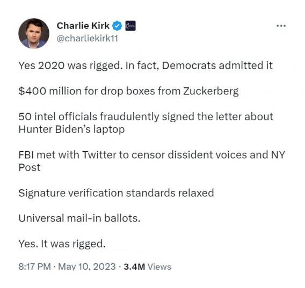Click the word "Views" in the footer
The height and width of the screenshot is (288, 305).
tap(159, 267)
